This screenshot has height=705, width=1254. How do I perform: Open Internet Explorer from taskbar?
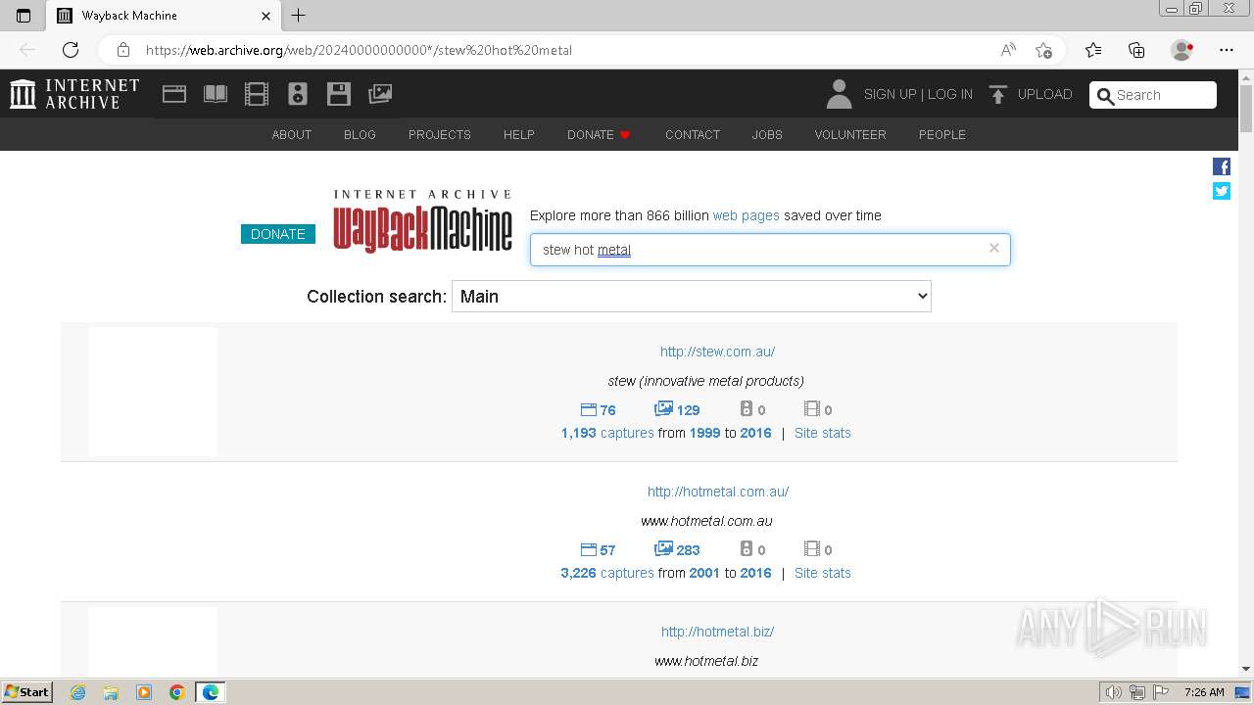[x=78, y=692]
